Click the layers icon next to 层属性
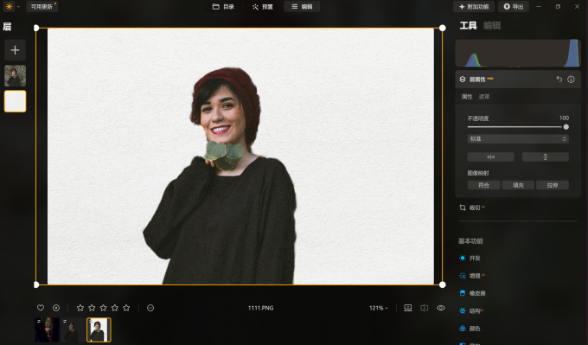Viewport: 588px width, 345px height. point(463,80)
